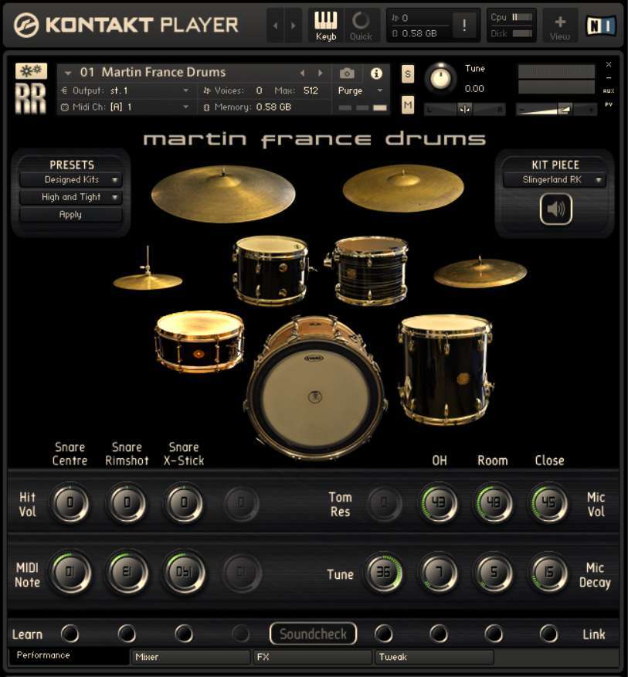Select the kick bass drum
The image size is (628, 677).
[x=315, y=388]
